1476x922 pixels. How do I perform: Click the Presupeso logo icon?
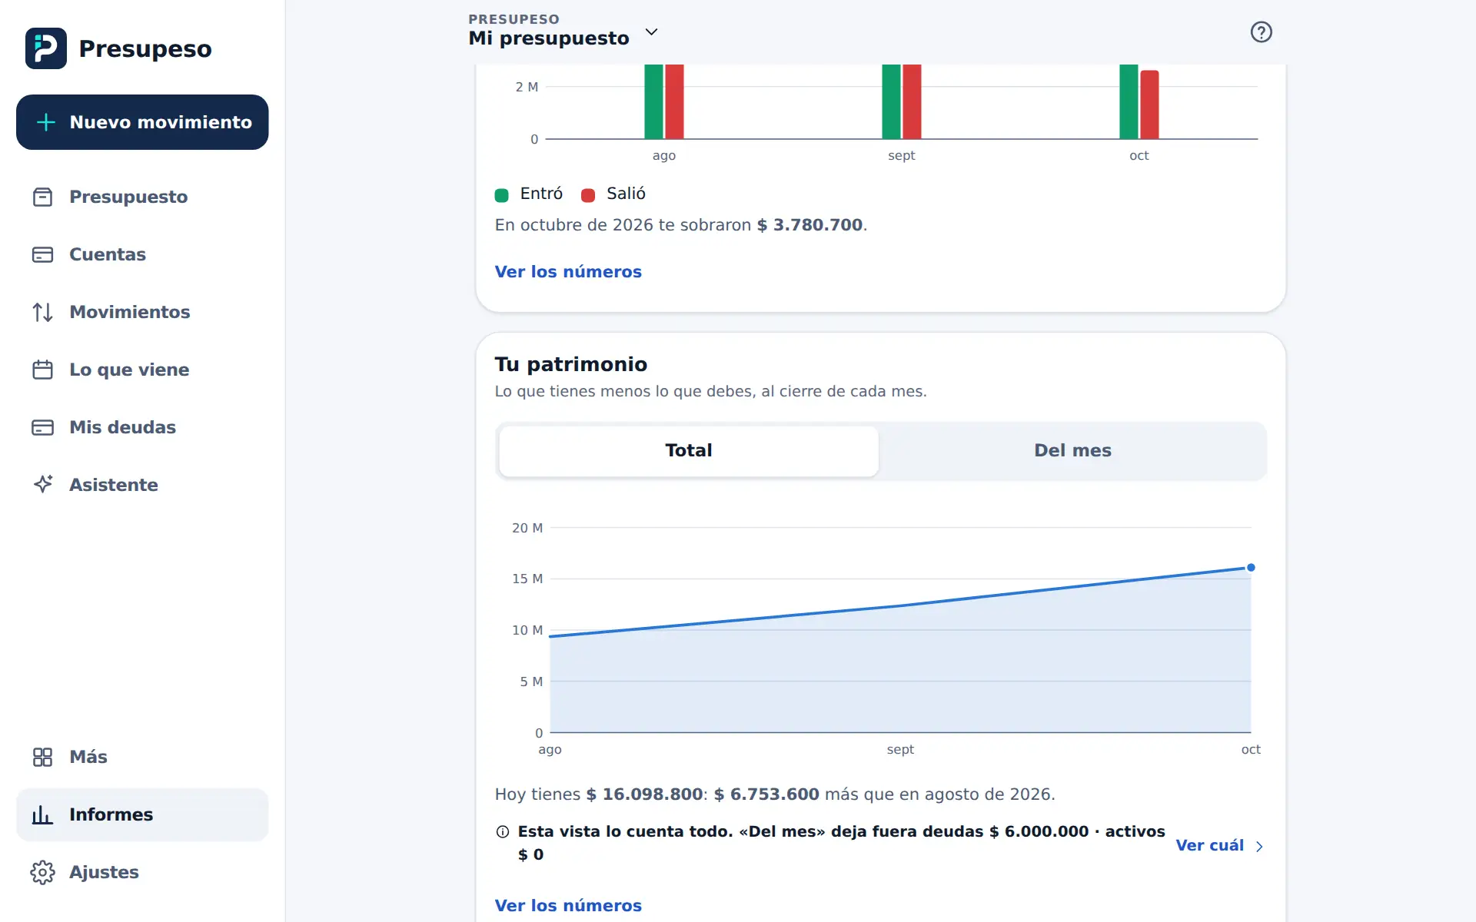click(46, 48)
